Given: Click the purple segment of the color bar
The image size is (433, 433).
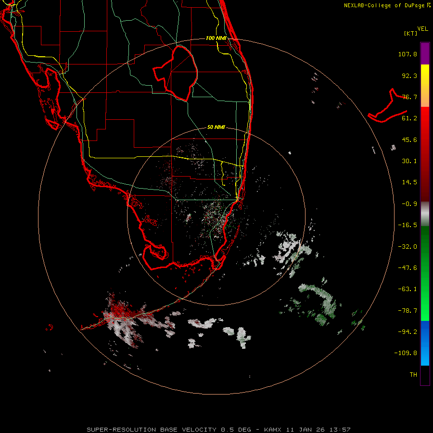Looking at the screenshot, I should pos(425,53).
